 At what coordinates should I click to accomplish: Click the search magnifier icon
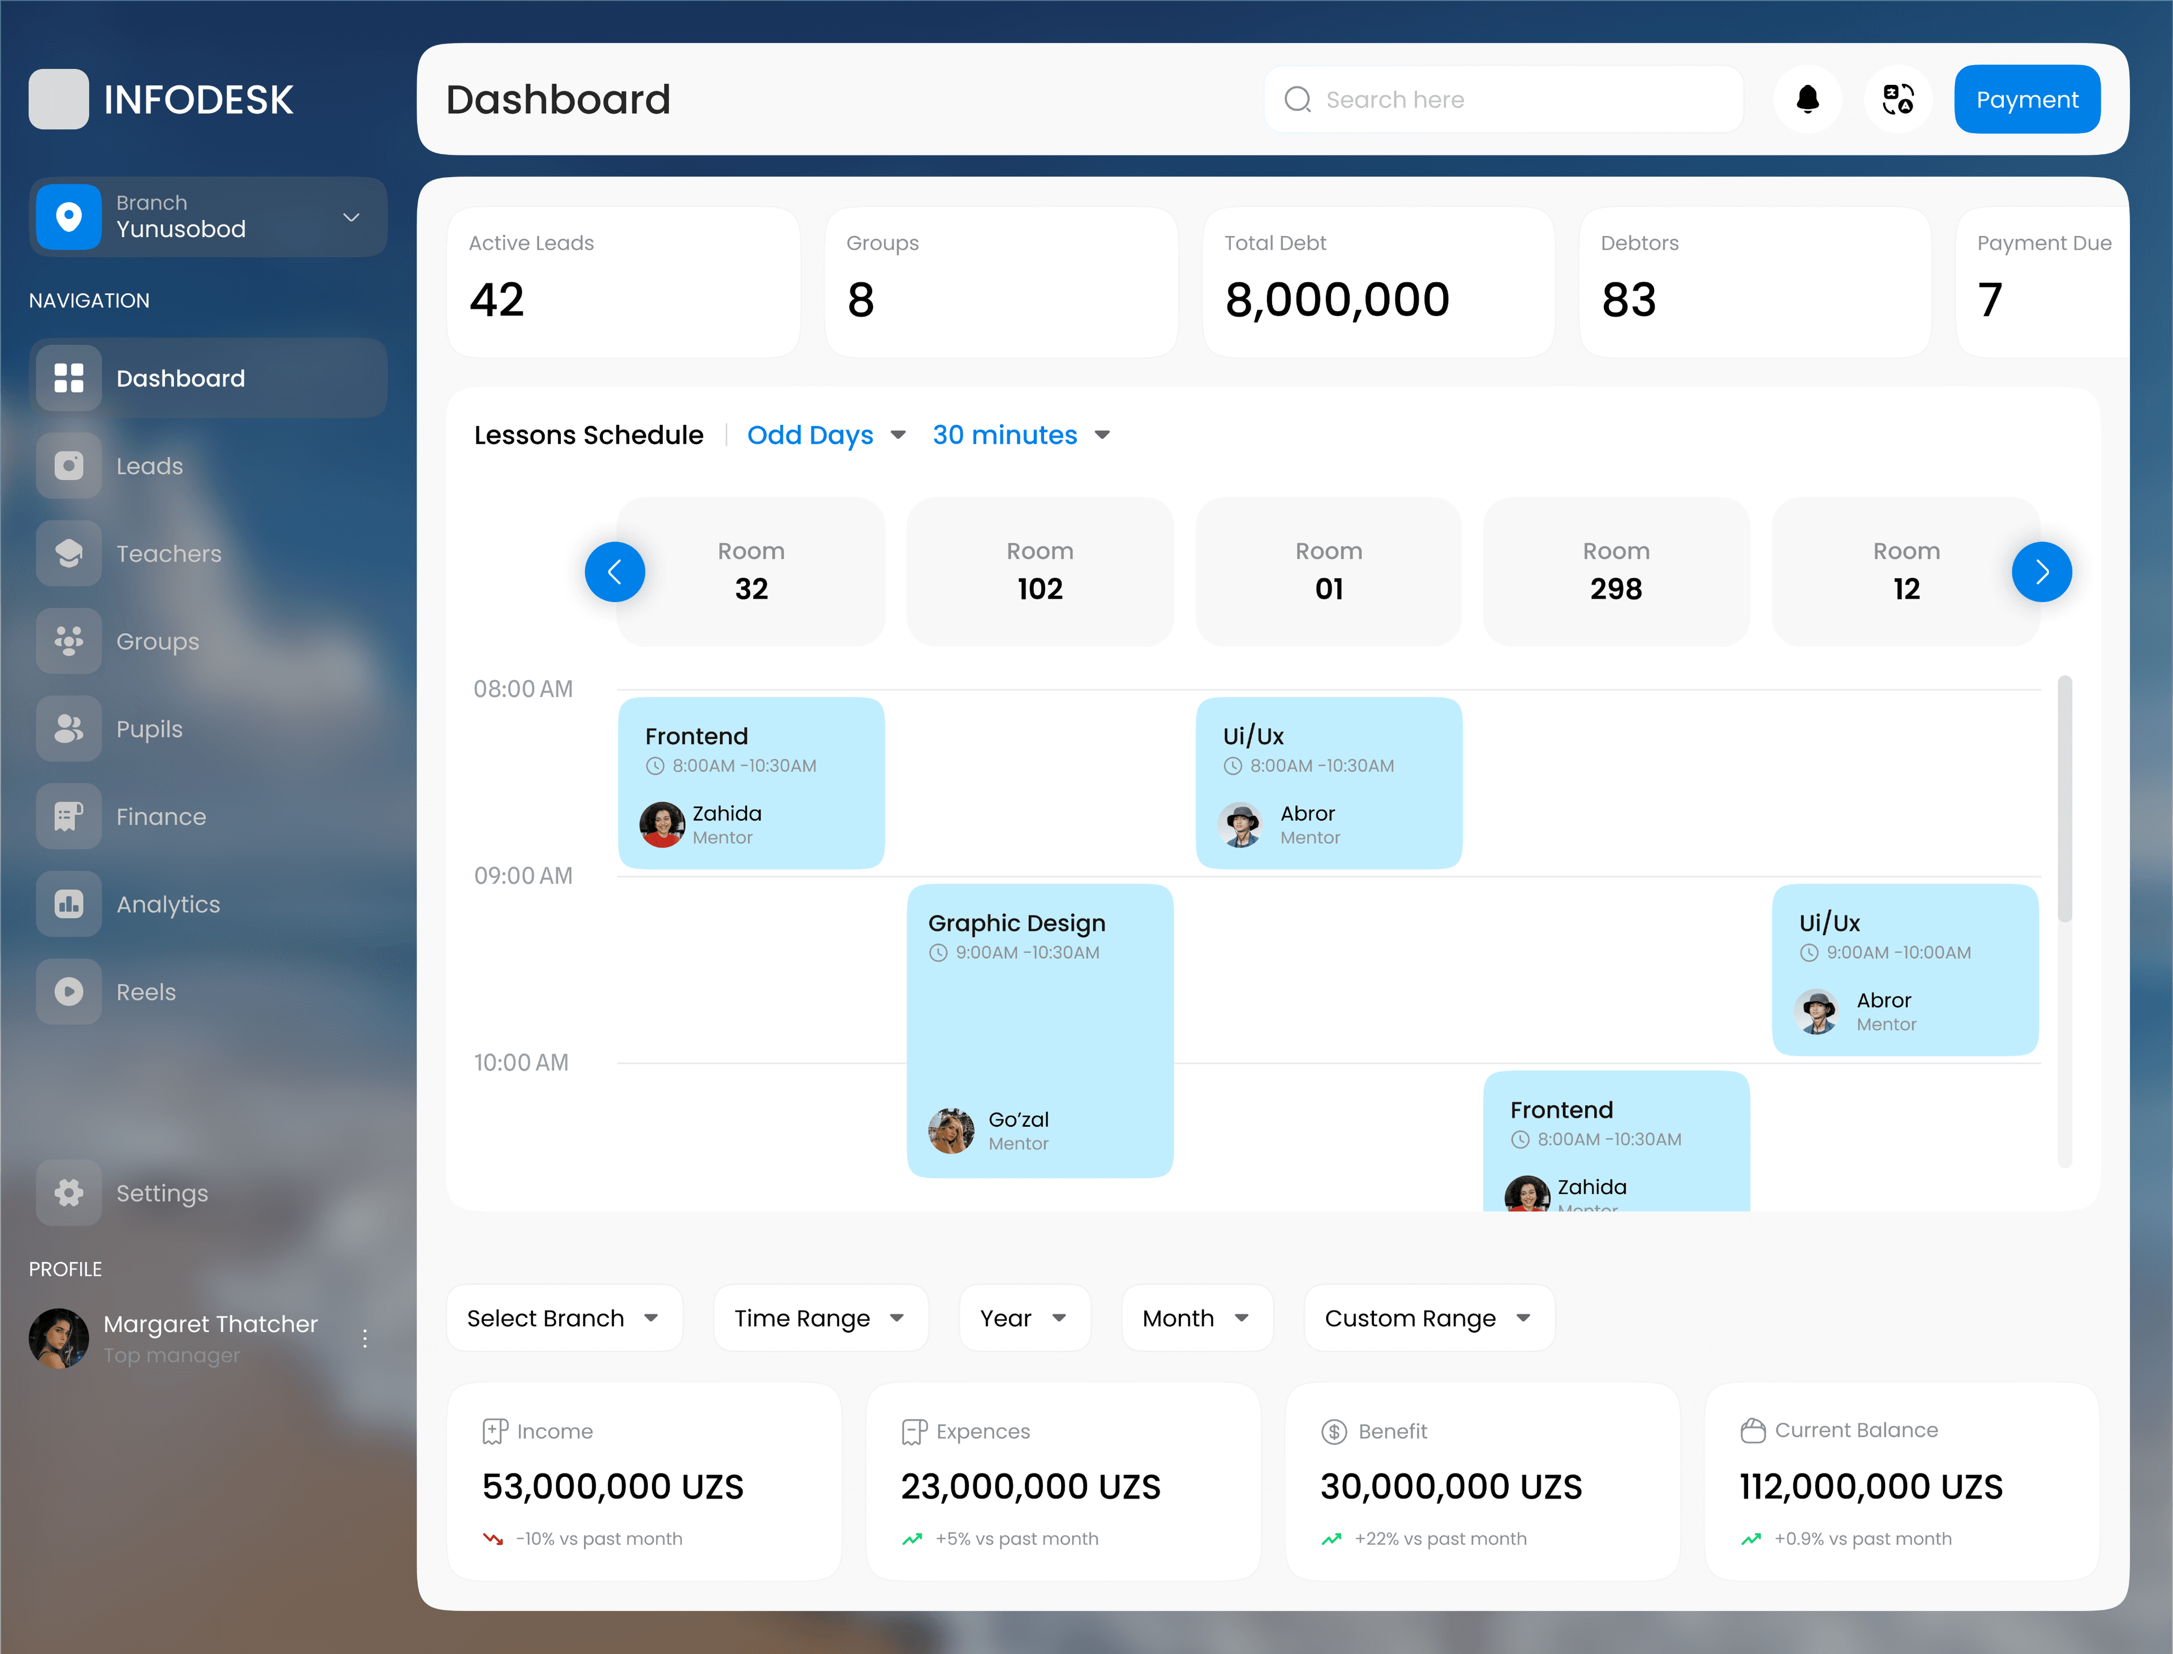click(x=1298, y=100)
